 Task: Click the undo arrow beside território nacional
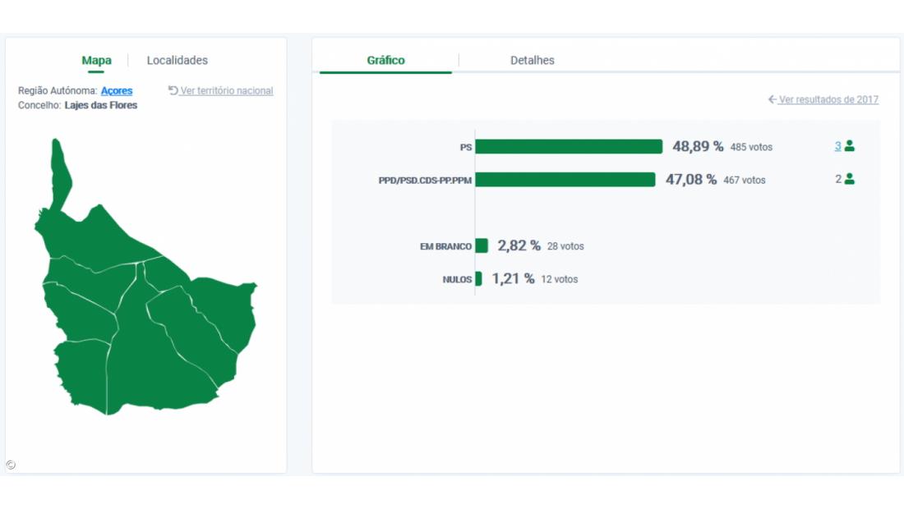coord(173,90)
